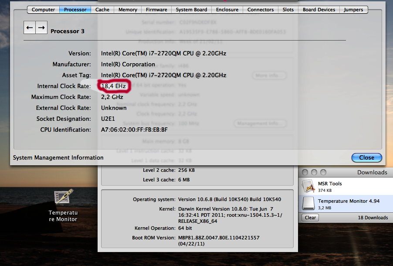Viewport: 393px width, 266px height.
Task: Select the Temperature Monitor 4.94 download row
Action: [346, 204]
